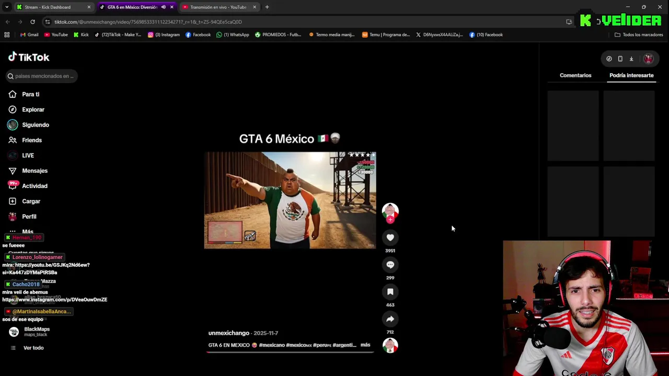The height and width of the screenshot is (376, 669).
Task: Open the WhatsApp bookmark
Action: [x=233, y=35]
